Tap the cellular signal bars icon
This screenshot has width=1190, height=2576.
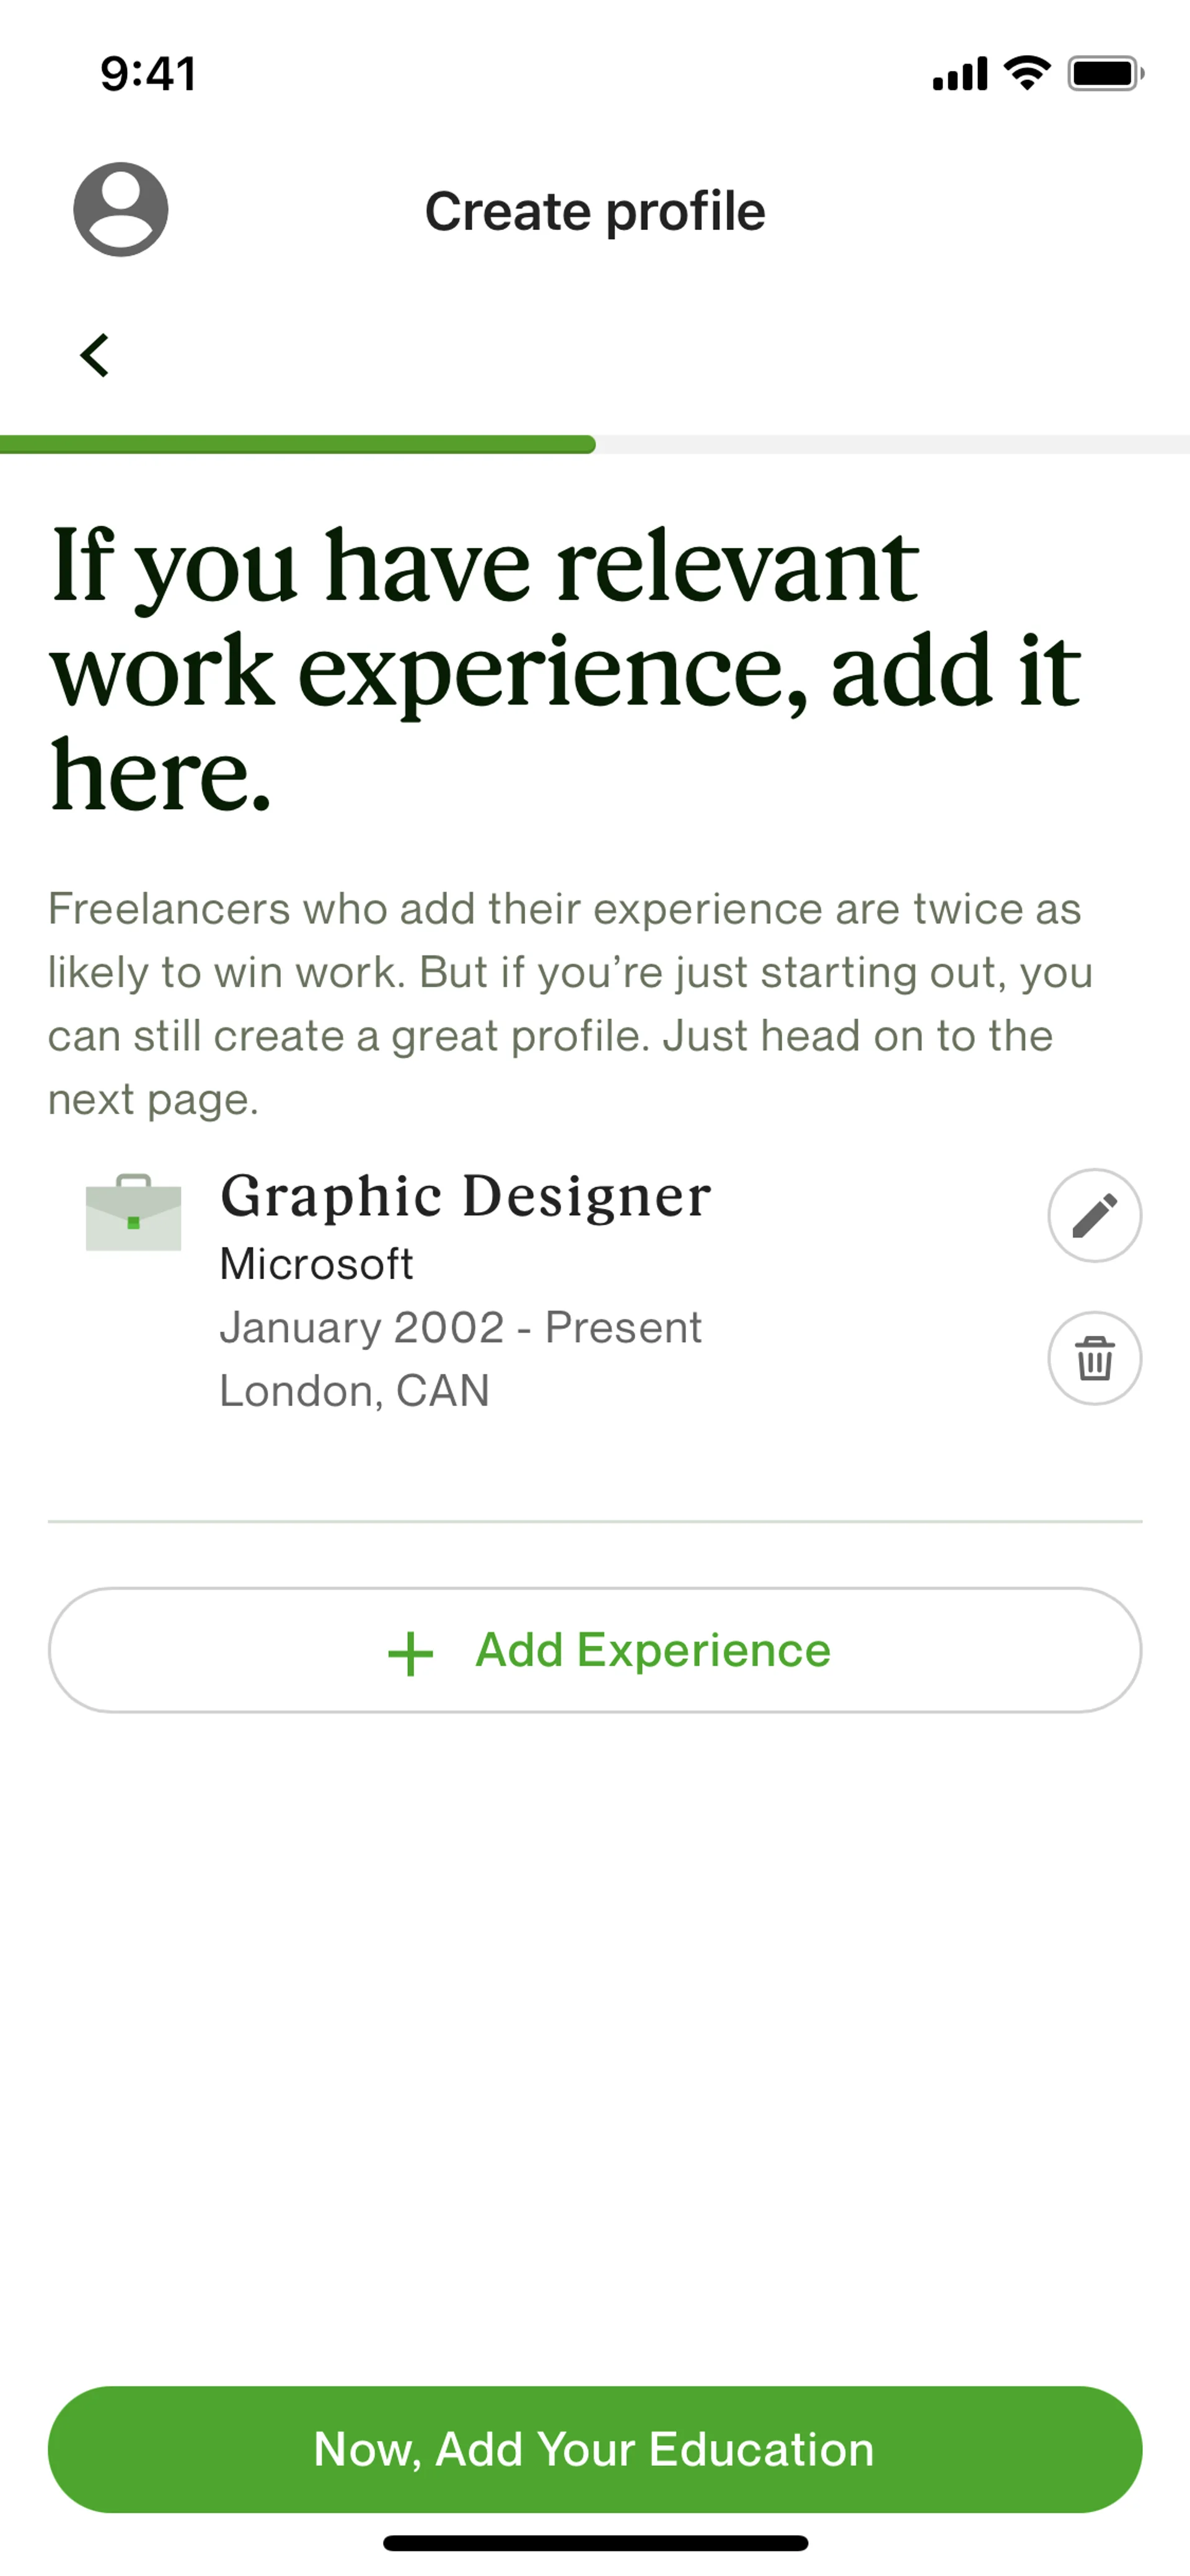click(x=959, y=74)
